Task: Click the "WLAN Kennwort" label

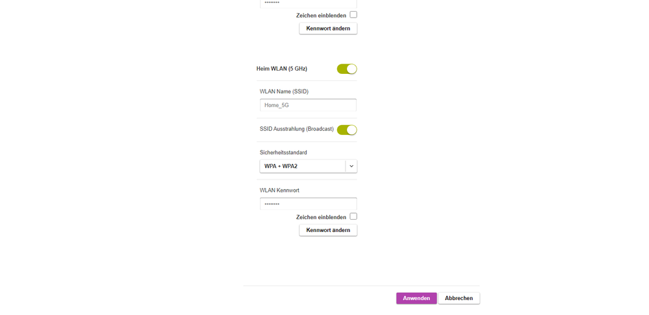Action: click(279, 191)
